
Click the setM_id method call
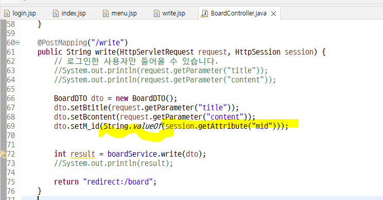click(x=85, y=126)
